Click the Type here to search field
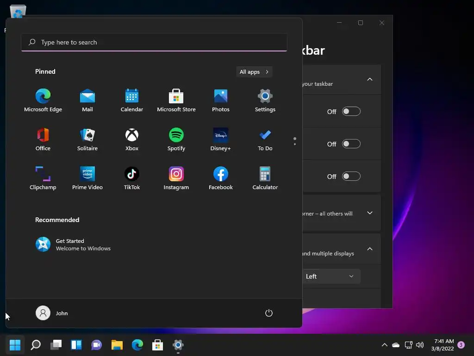This screenshot has width=474, height=356. pos(154,42)
